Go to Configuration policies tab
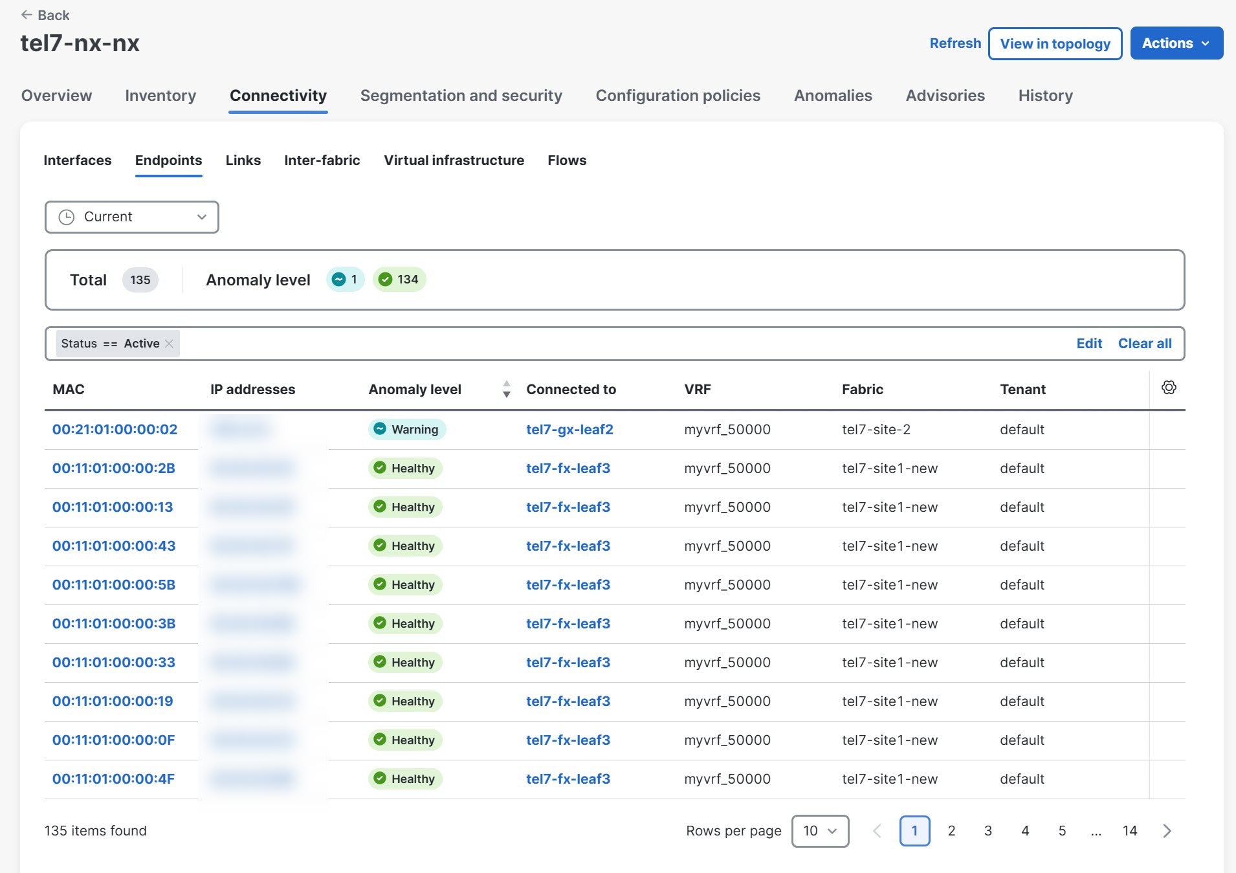 point(678,96)
